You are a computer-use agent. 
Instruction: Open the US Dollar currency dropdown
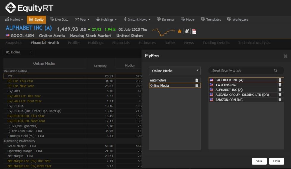[x=19, y=52]
